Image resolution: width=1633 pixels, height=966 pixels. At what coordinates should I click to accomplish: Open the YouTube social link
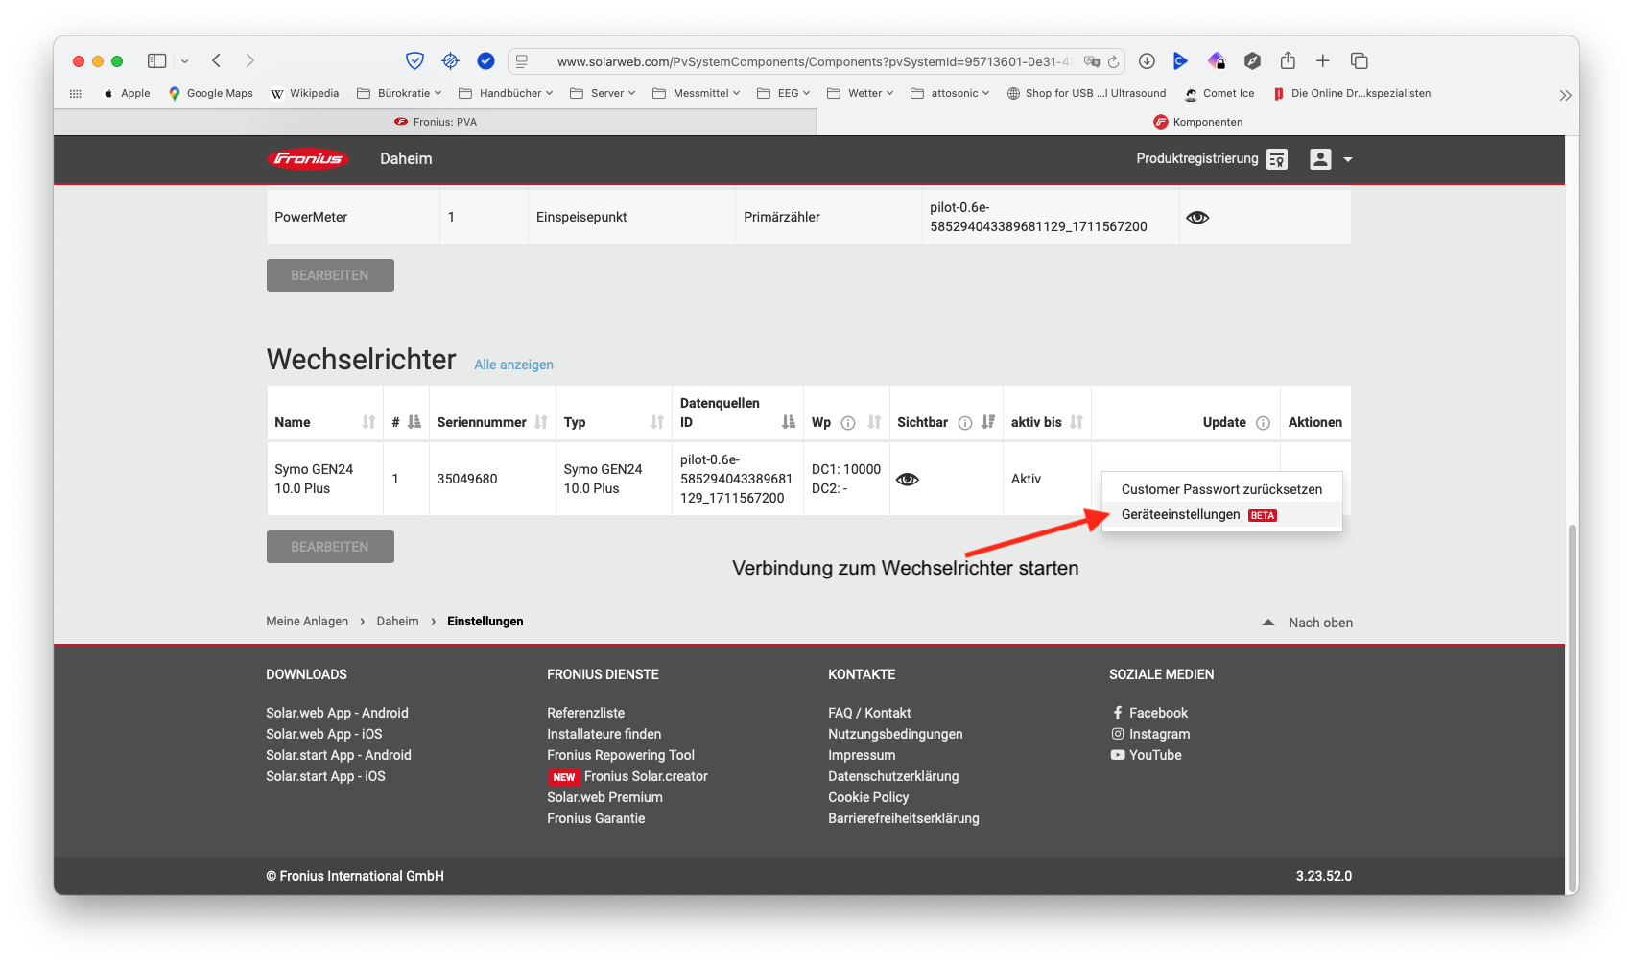pos(1147,755)
